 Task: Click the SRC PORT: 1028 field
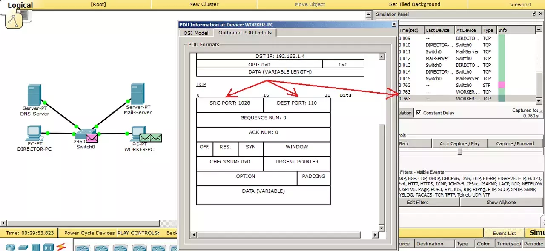coord(230,105)
